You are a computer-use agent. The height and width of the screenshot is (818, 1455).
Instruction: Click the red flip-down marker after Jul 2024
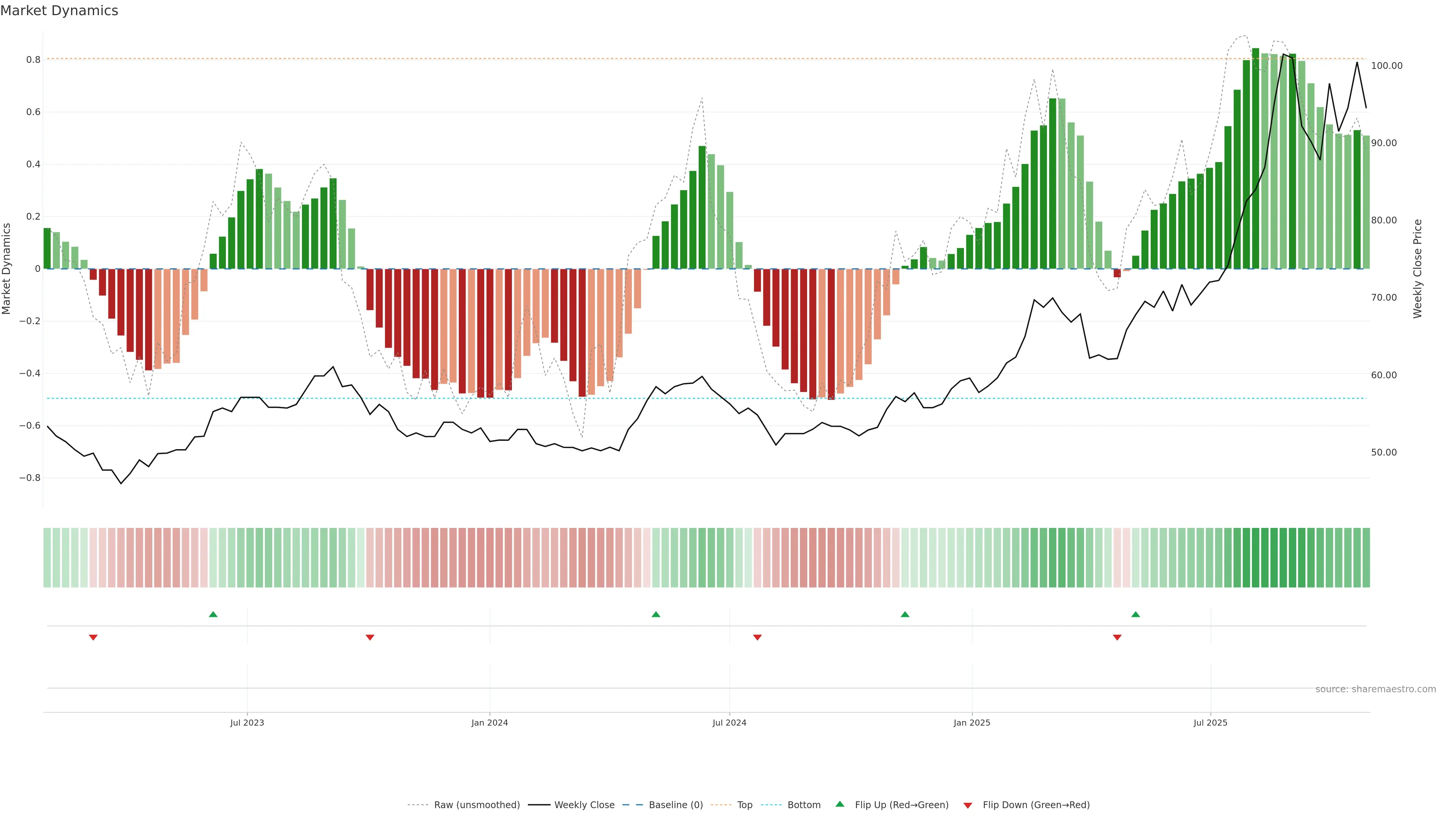[757, 637]
